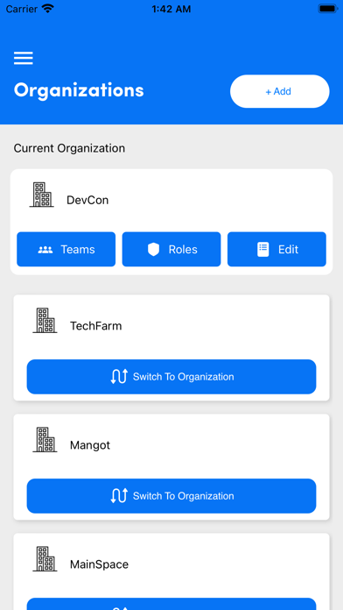This screenshot has height=610, width=343.
Task: Click the Organizations page title
Action: tap(79, 90)
